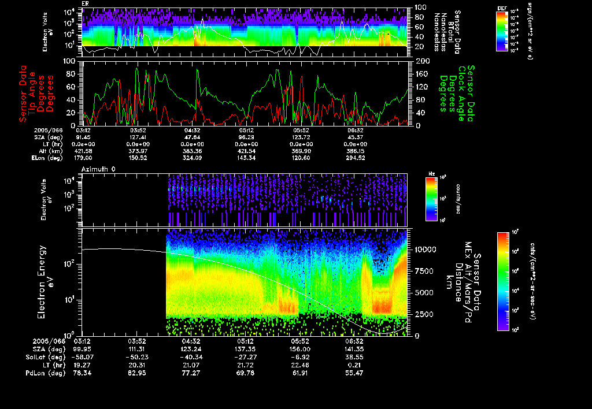Click the 'SolLat (deg)' row label

[x=45, y=358]
